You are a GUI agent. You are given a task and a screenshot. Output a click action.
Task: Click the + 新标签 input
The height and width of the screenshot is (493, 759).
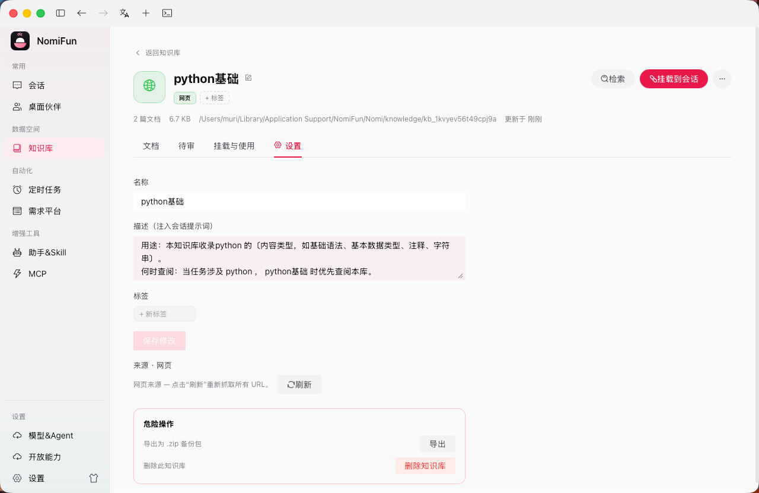[165, 314]
